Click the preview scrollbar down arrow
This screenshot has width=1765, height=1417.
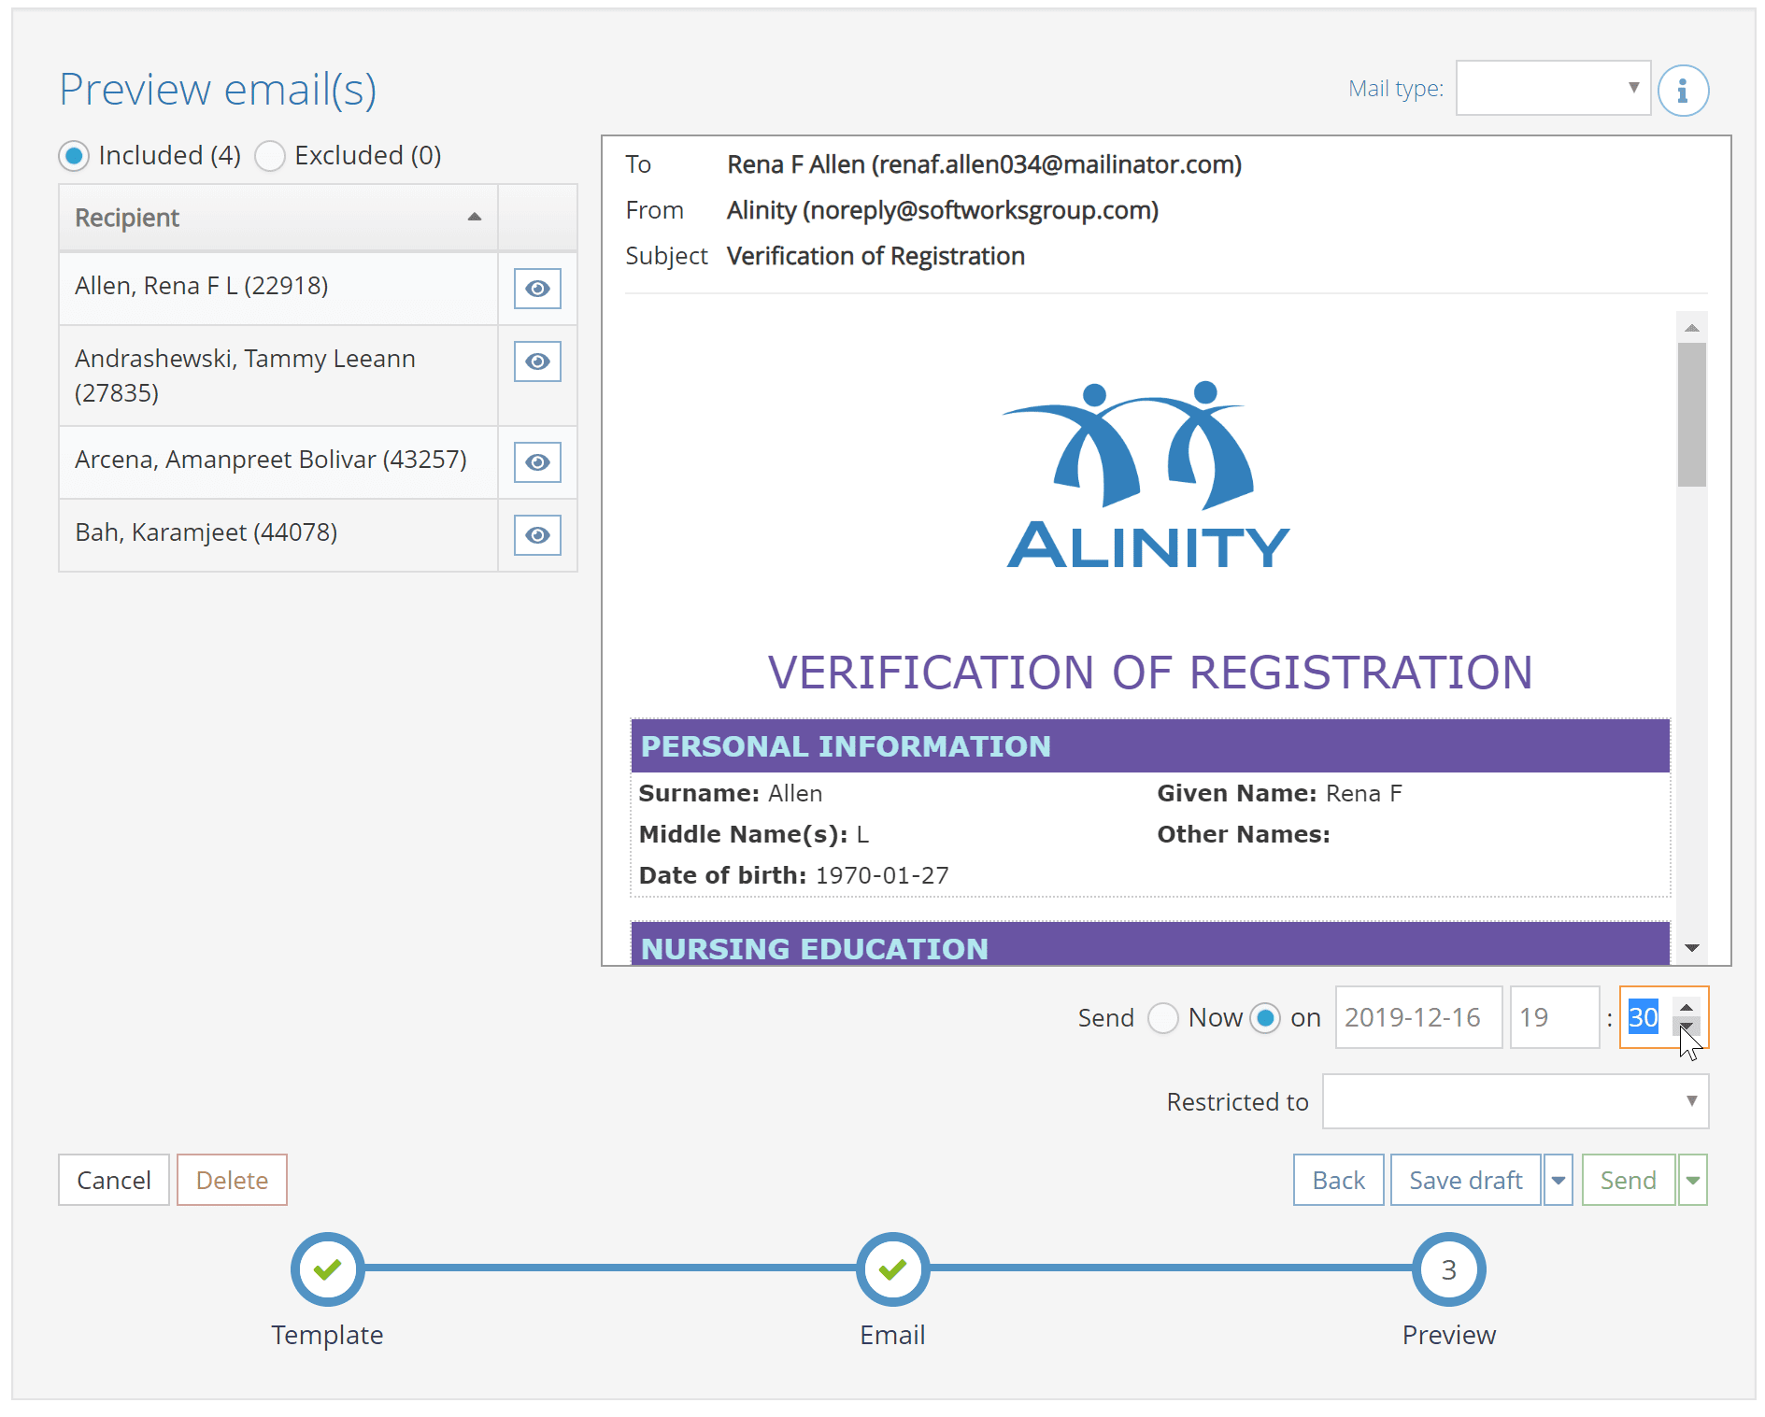point(1692,948)
